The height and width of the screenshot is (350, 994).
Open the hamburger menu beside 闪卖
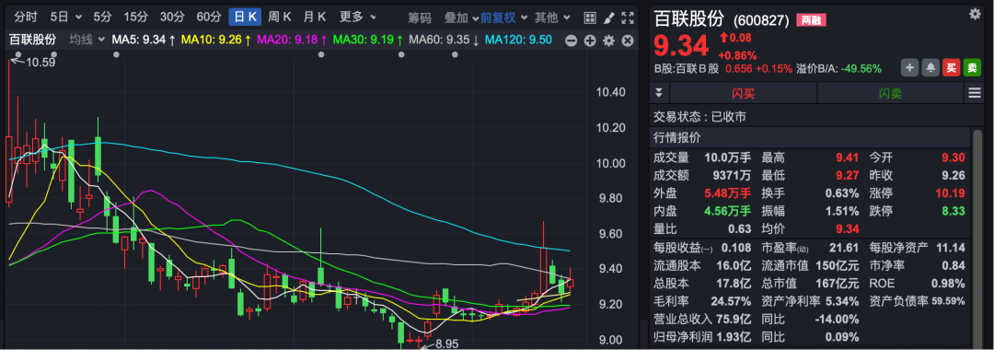(x=975, y=93)
